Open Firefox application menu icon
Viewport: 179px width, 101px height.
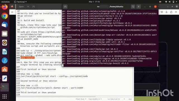176,12
